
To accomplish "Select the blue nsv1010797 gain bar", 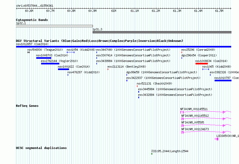I will 223,81.
